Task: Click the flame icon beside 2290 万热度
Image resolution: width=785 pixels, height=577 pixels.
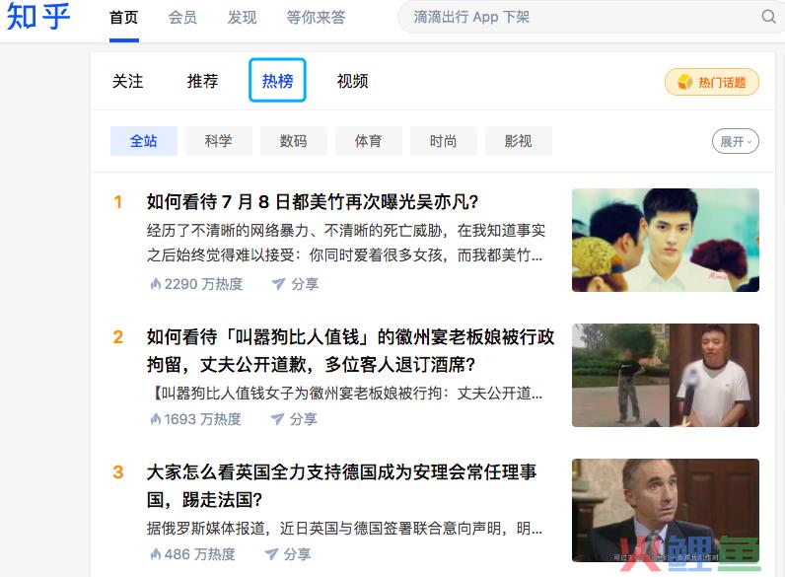Action: (x=156, y=284)
